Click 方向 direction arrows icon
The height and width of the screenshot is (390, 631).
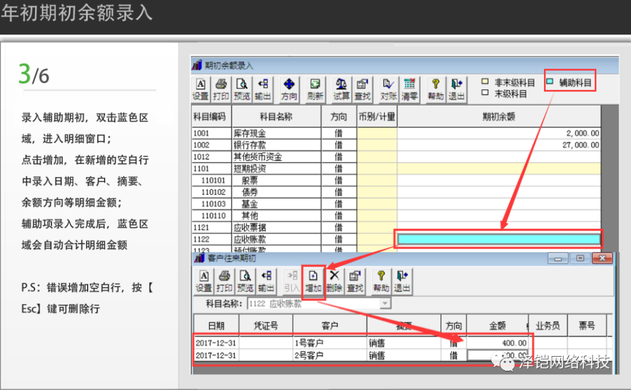click(289, 89)
